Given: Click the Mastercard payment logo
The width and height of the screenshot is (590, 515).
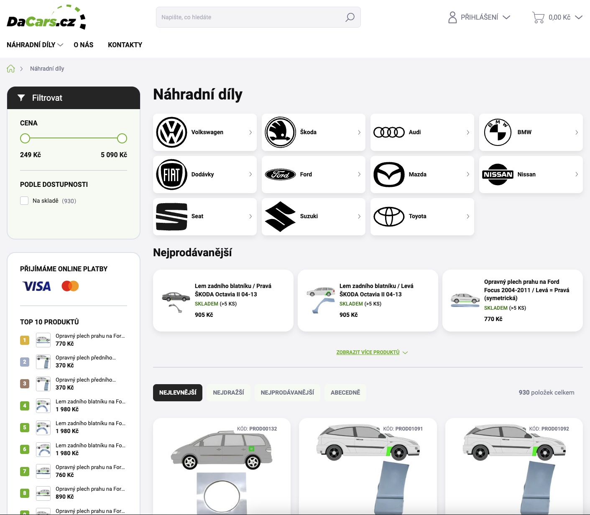Looking at the screenshot, I should coord(70,286).
